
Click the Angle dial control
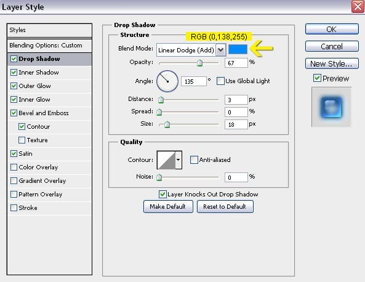[167, 81]
